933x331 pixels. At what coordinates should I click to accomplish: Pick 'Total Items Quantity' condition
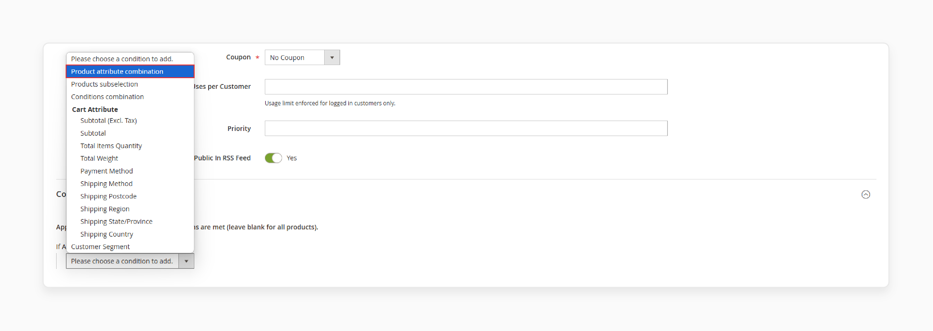[130, 146]
